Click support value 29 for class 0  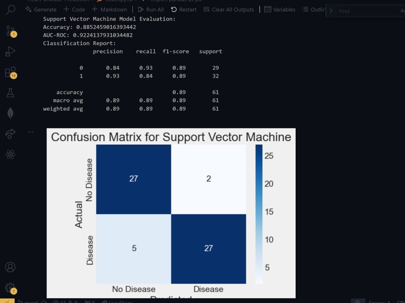point(216,68)
